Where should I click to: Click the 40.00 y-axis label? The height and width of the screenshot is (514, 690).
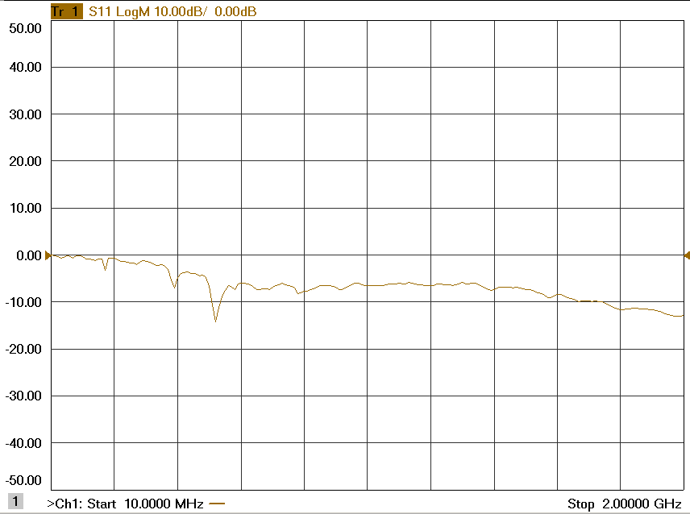coord(25,68)
